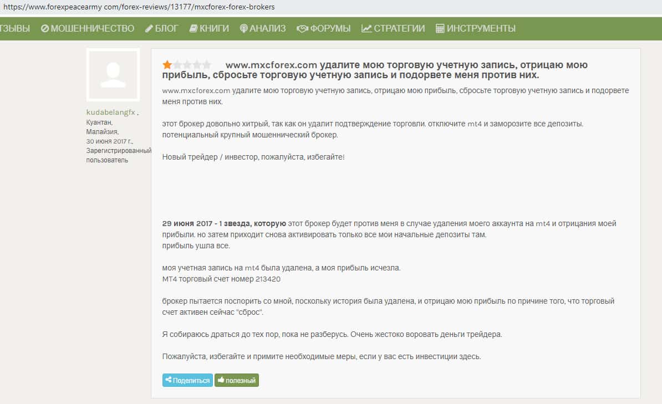Click the bold date '29 июня 2017'
The height and width of the screenshot is (404, 662).
tap(187, 223)
